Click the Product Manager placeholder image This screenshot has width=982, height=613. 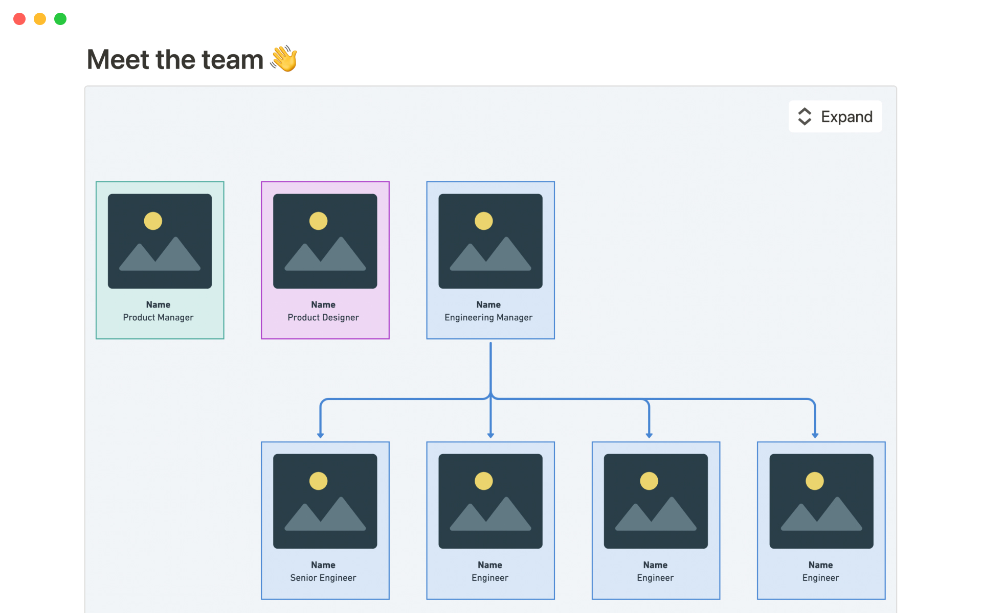[x=159, y=240]
